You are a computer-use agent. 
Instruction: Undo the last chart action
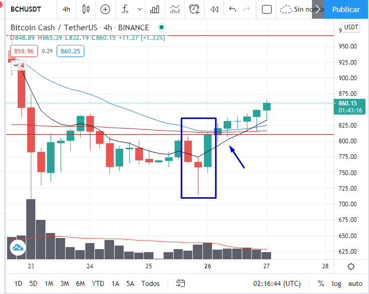[233, 9]
